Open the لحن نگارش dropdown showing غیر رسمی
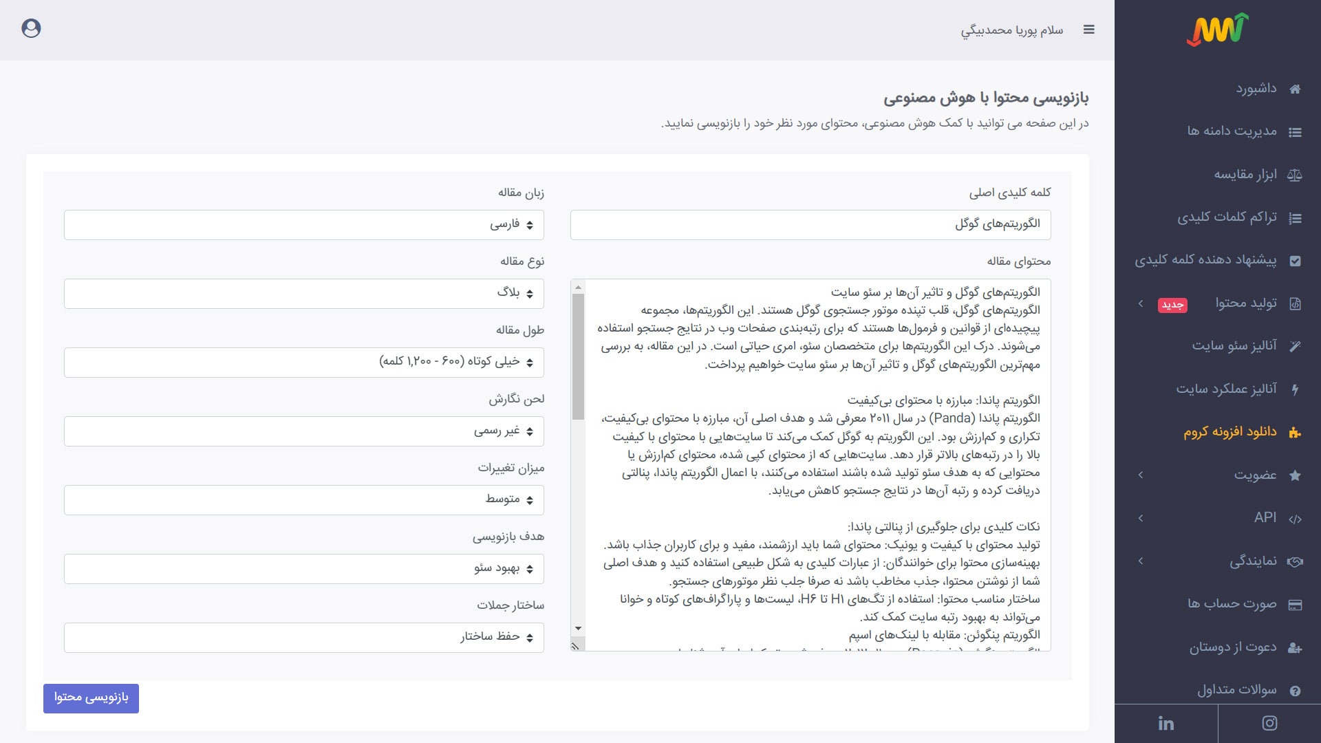The height and width of the screenshot is (743, 1321). pos(304,431)
